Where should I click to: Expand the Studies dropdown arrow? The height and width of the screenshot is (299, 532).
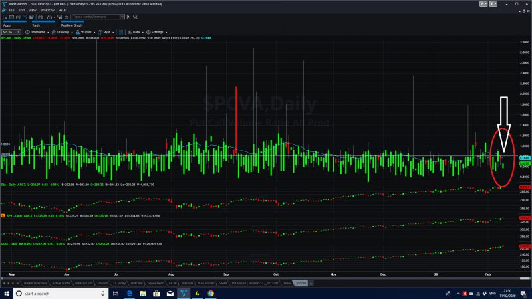click(x=94, y=32)
